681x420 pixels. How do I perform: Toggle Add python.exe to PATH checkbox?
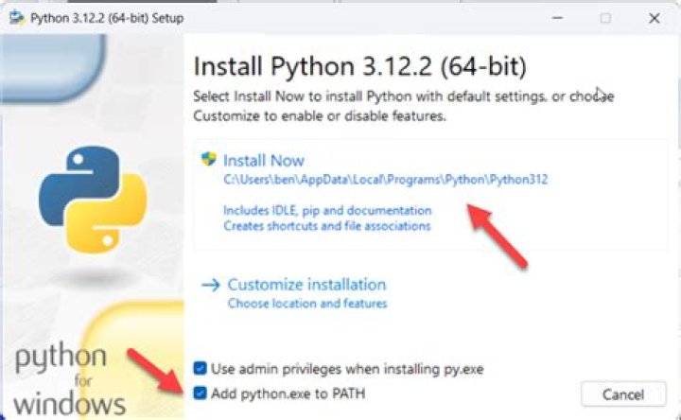pos(200,394)
